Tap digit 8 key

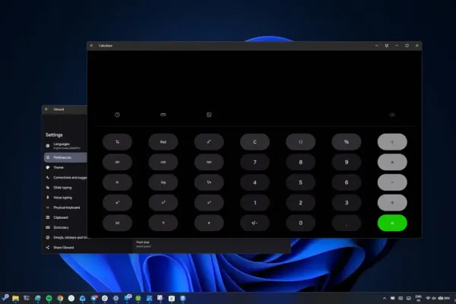click(x=300, y=162)
